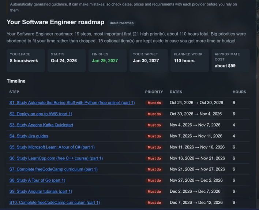Open S1 Automate the Boring Stuff link

click(x=72, y=103)
